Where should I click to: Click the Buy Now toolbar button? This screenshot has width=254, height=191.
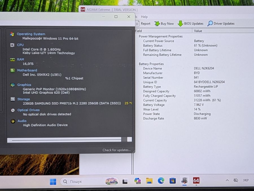pyautogui.click(x=164, y=24)
